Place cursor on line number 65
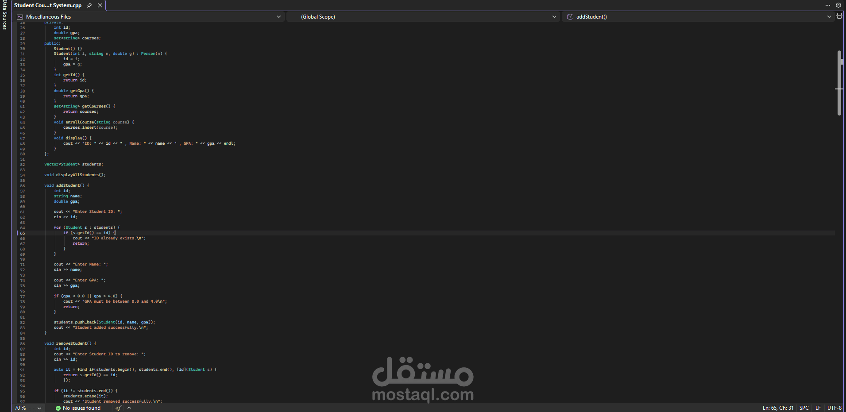Screen dimensions: 846x412 [x=22, y=233]
